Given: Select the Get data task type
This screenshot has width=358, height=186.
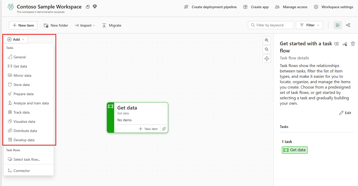Looking at the screenshot, I should pyautogui.click(x=20, y=66).
